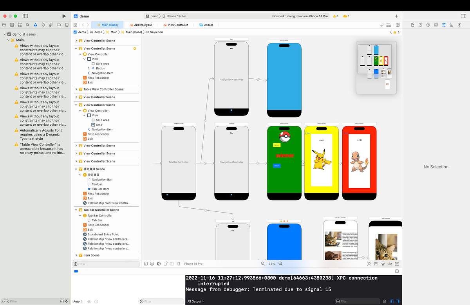This screenshot has height=305, width=470.
Task: Collapse the Tab Bar Controller Scene
Action: click(x=76, y=209)
